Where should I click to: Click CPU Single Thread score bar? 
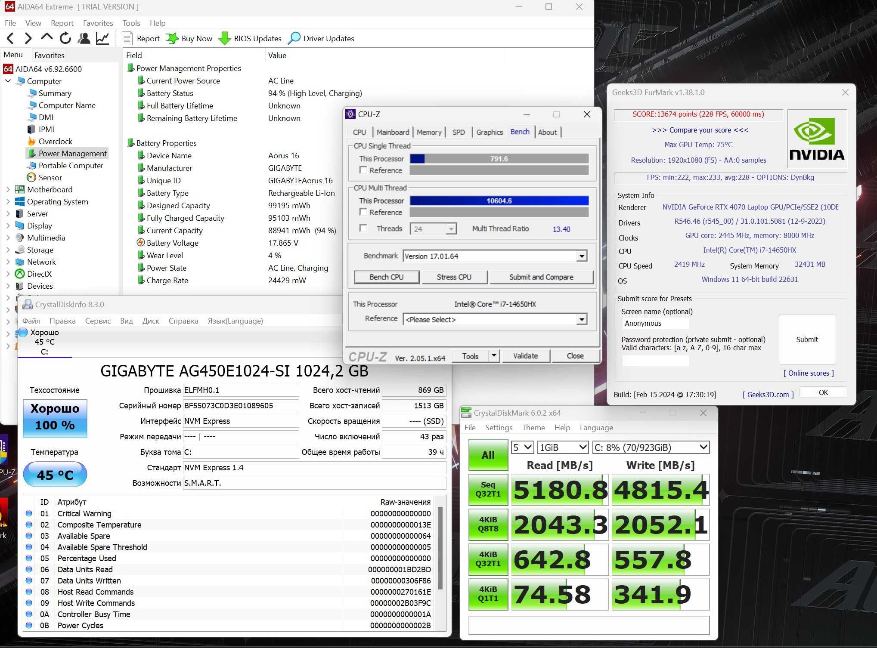[x=499, y=159]
